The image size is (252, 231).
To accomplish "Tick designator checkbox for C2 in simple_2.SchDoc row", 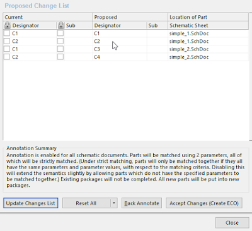I will tap(7, 57).
